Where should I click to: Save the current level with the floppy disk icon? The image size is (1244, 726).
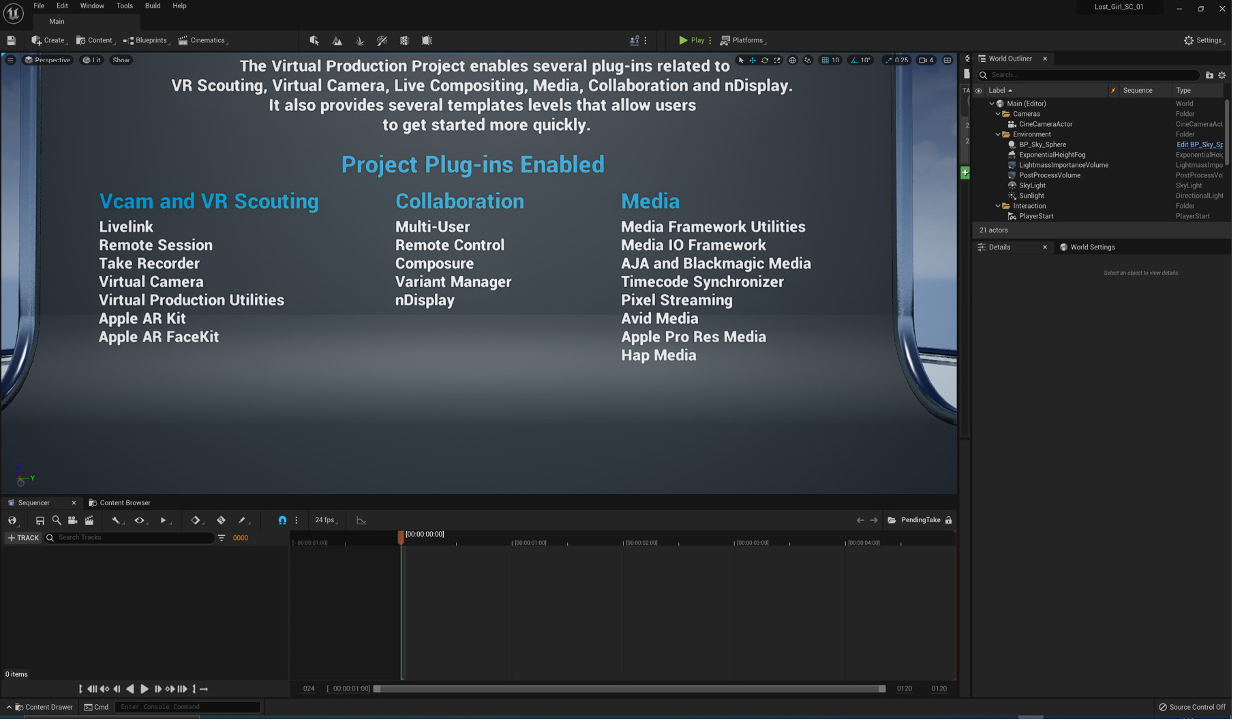pyautogui.click(x=11, y=41)
